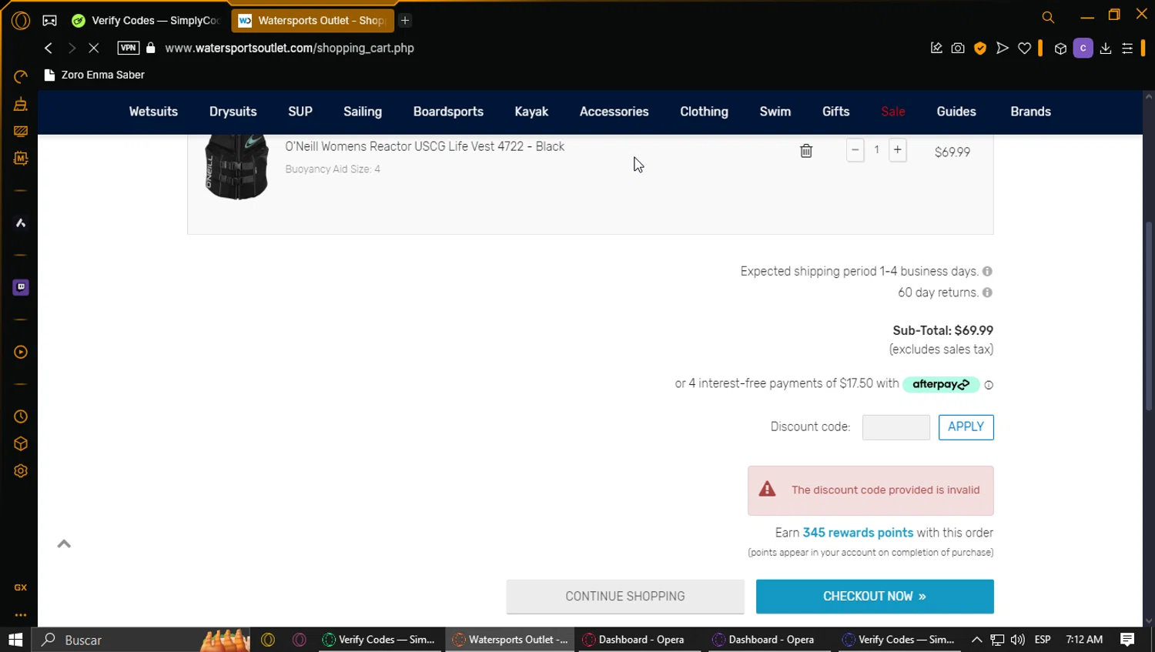Image resolution: width=1155 pixels, height=652 pixels.
Task: Click Continue Shopping button
Action: point(625,597)
